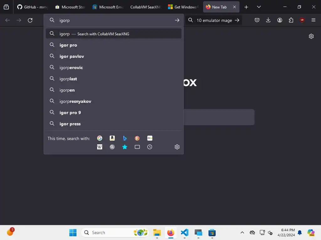Open the Extensions menu

291,20
